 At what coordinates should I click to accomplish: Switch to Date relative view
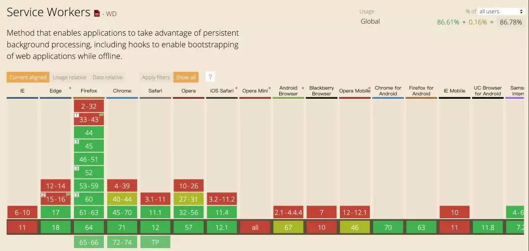(x=108, y=77)
